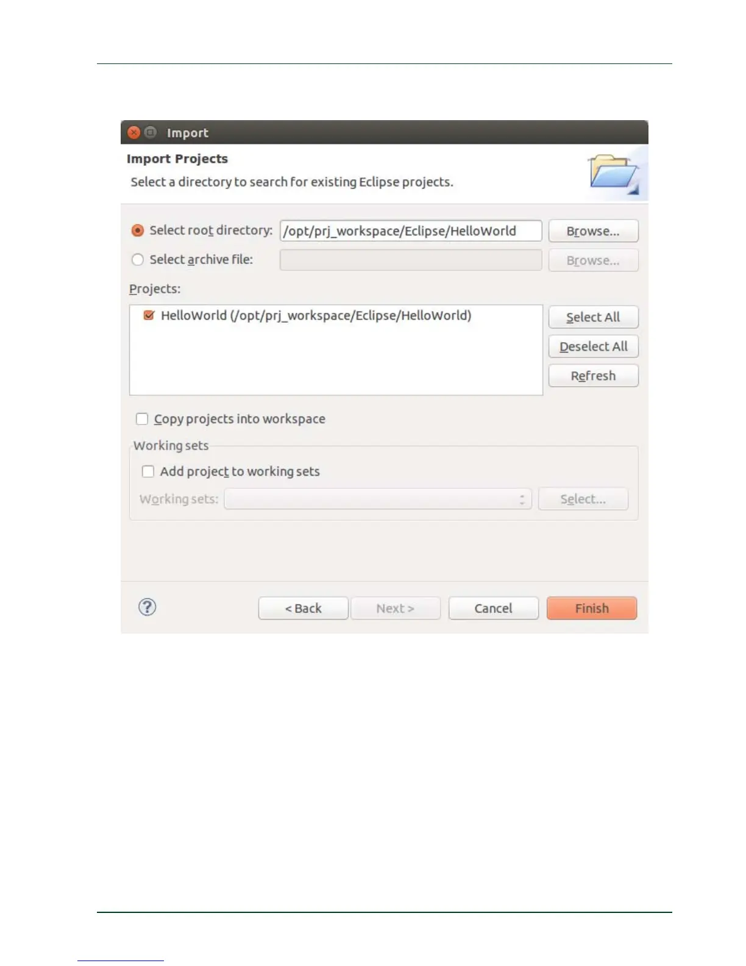Uncheck the HelloWorld project checkbox

148,315
